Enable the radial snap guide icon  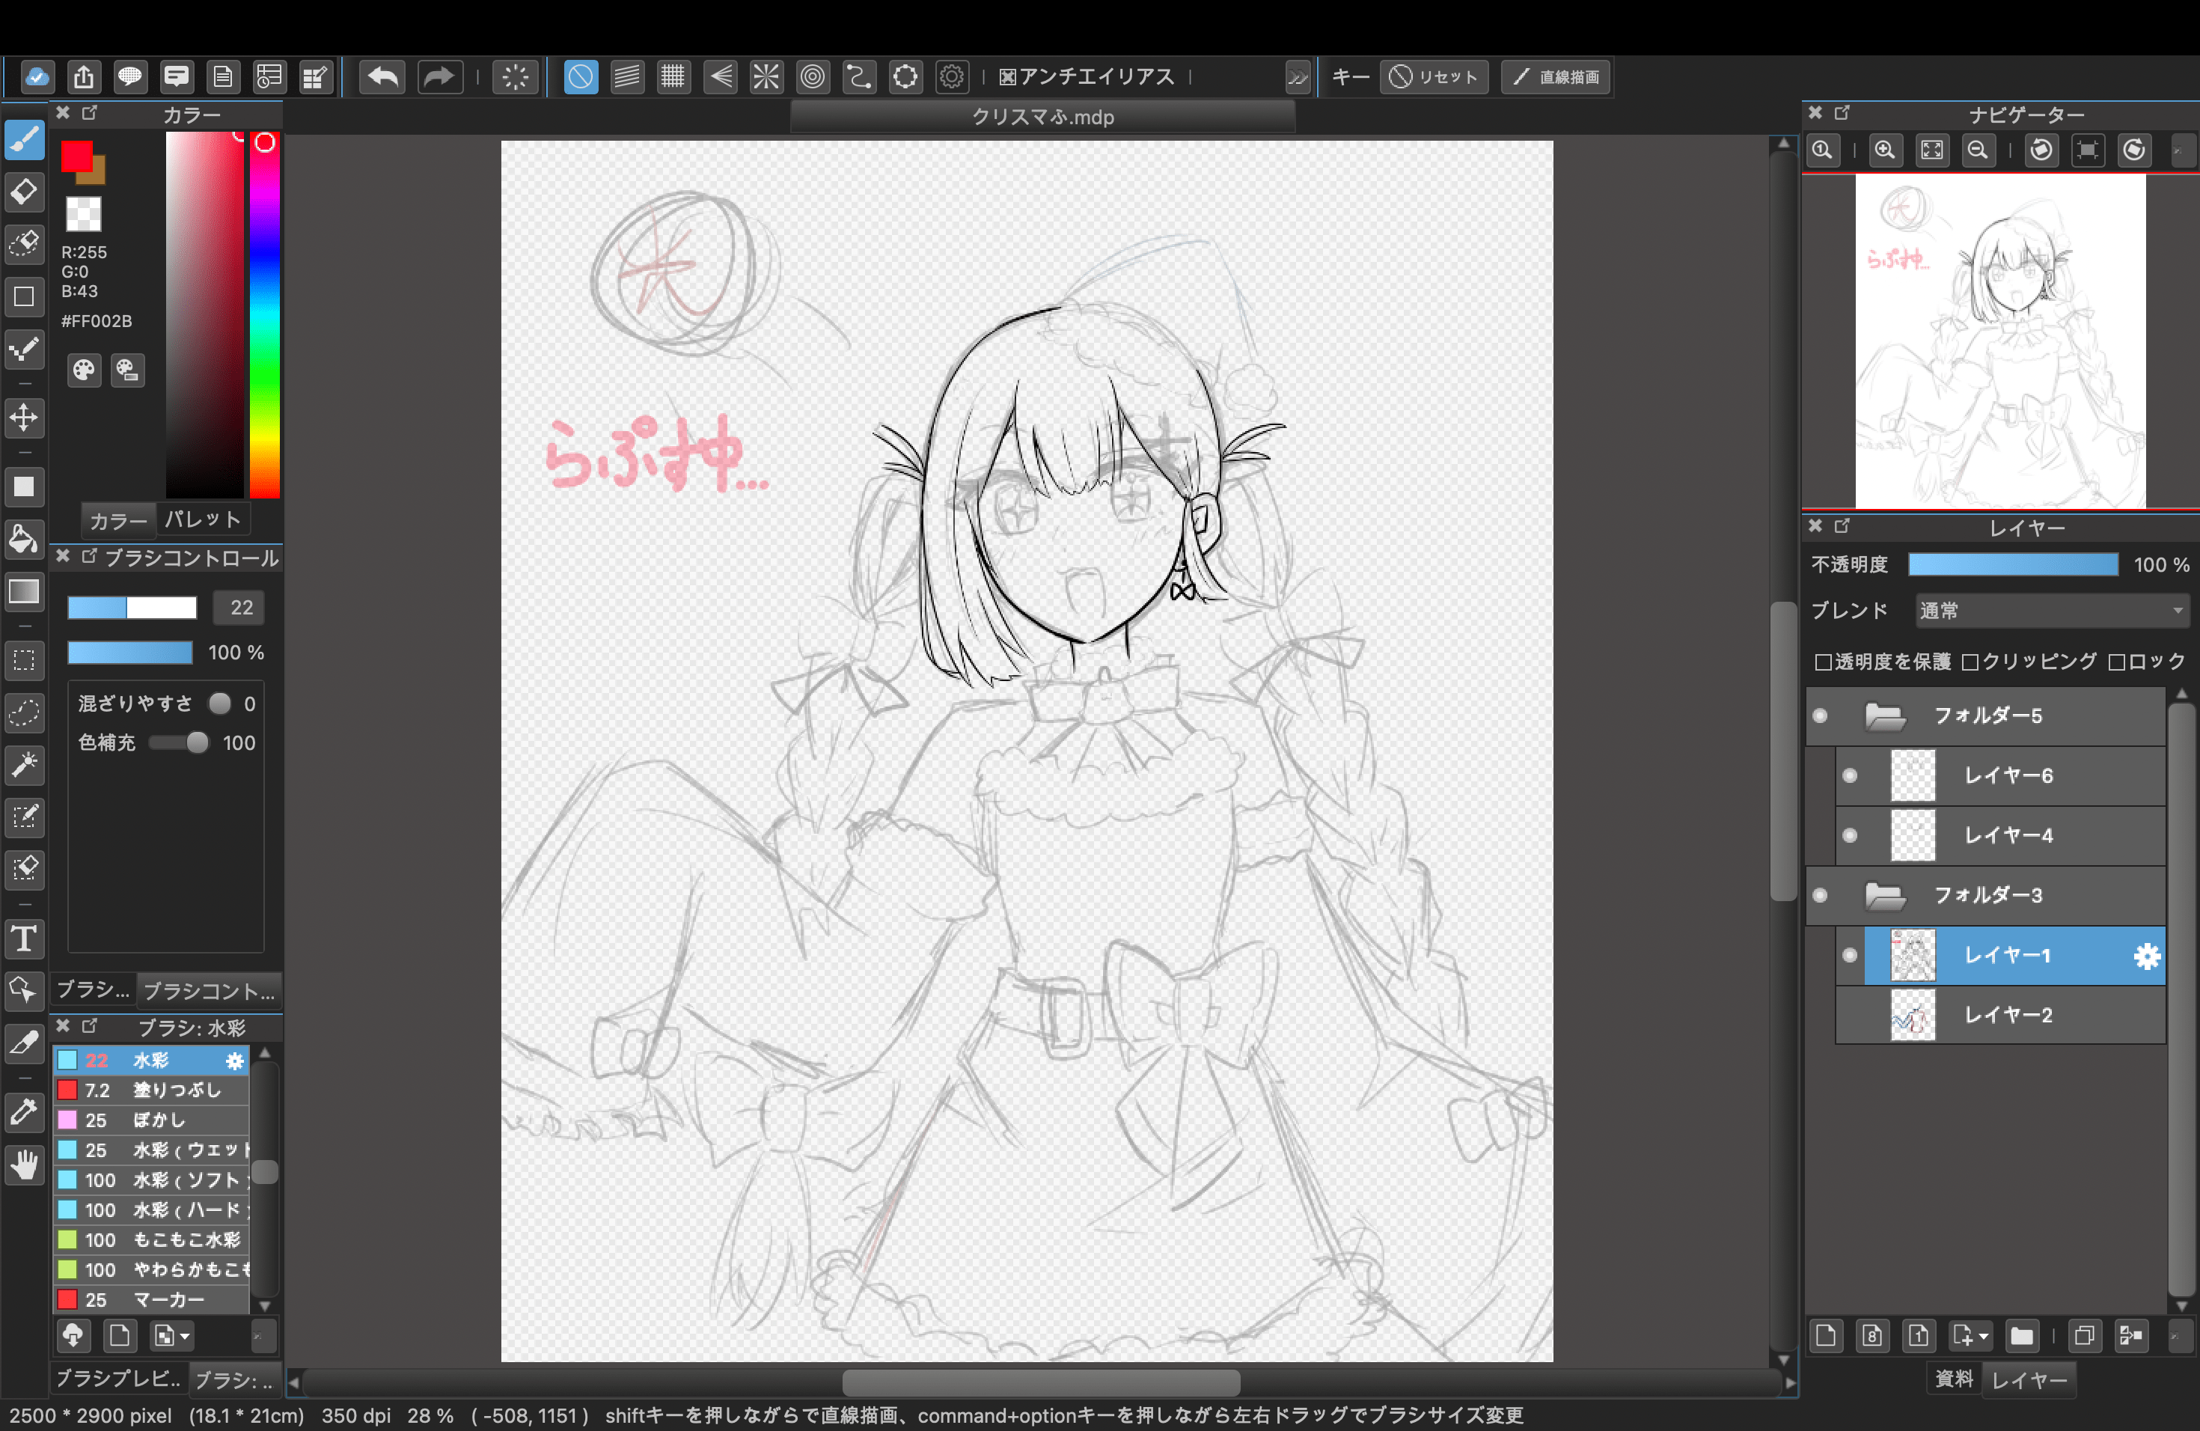click(766, 77)
